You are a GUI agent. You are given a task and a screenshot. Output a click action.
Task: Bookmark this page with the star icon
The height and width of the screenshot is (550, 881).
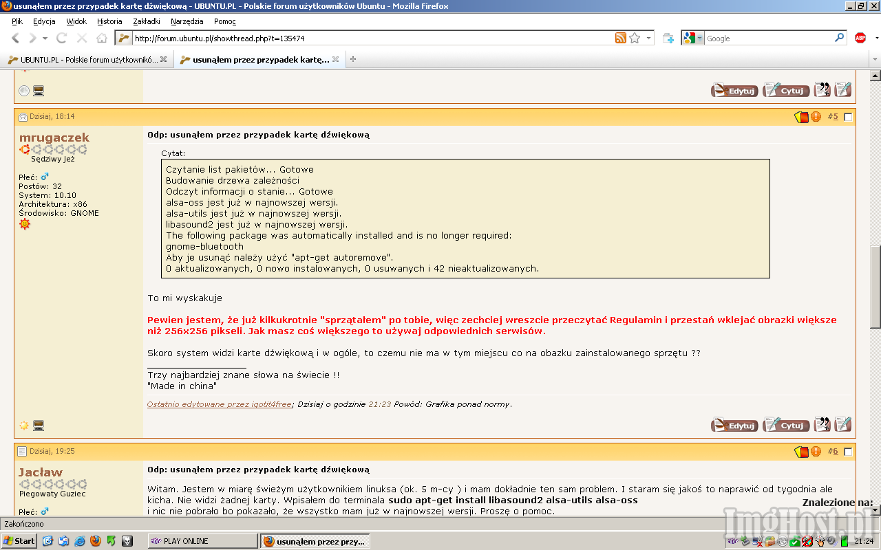point(635,38)
